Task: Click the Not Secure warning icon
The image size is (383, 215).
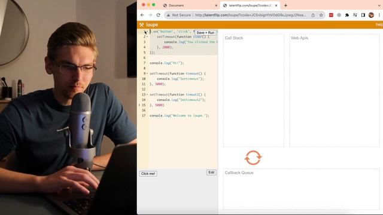Action: [168, 15]
